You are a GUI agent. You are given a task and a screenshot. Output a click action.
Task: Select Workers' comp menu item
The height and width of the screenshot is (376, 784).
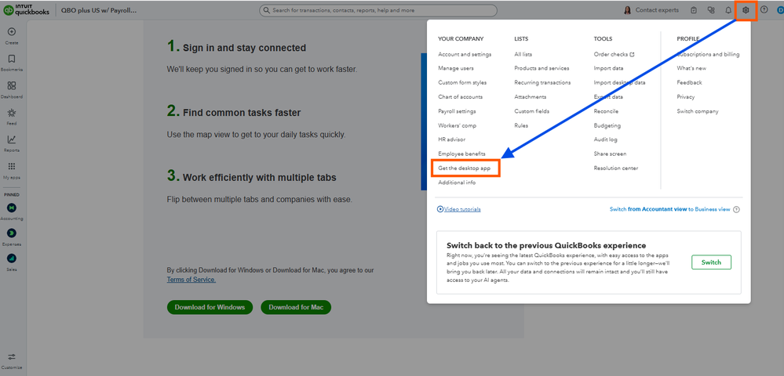(457, 126)
